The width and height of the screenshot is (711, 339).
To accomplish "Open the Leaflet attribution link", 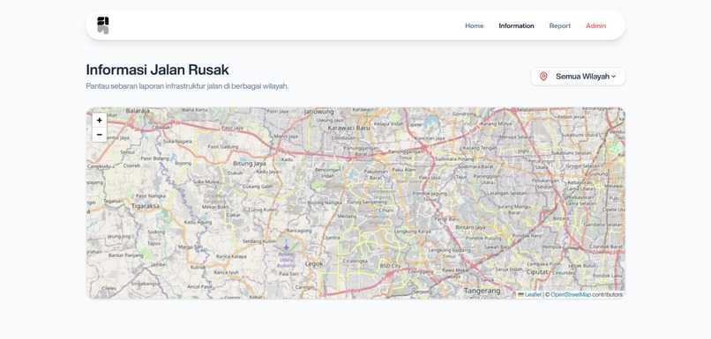I will tap(533, 295).
